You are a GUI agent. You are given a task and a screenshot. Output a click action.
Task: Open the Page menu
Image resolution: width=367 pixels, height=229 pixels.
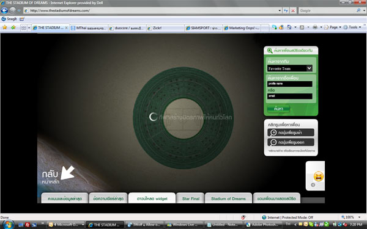(333, 27)
